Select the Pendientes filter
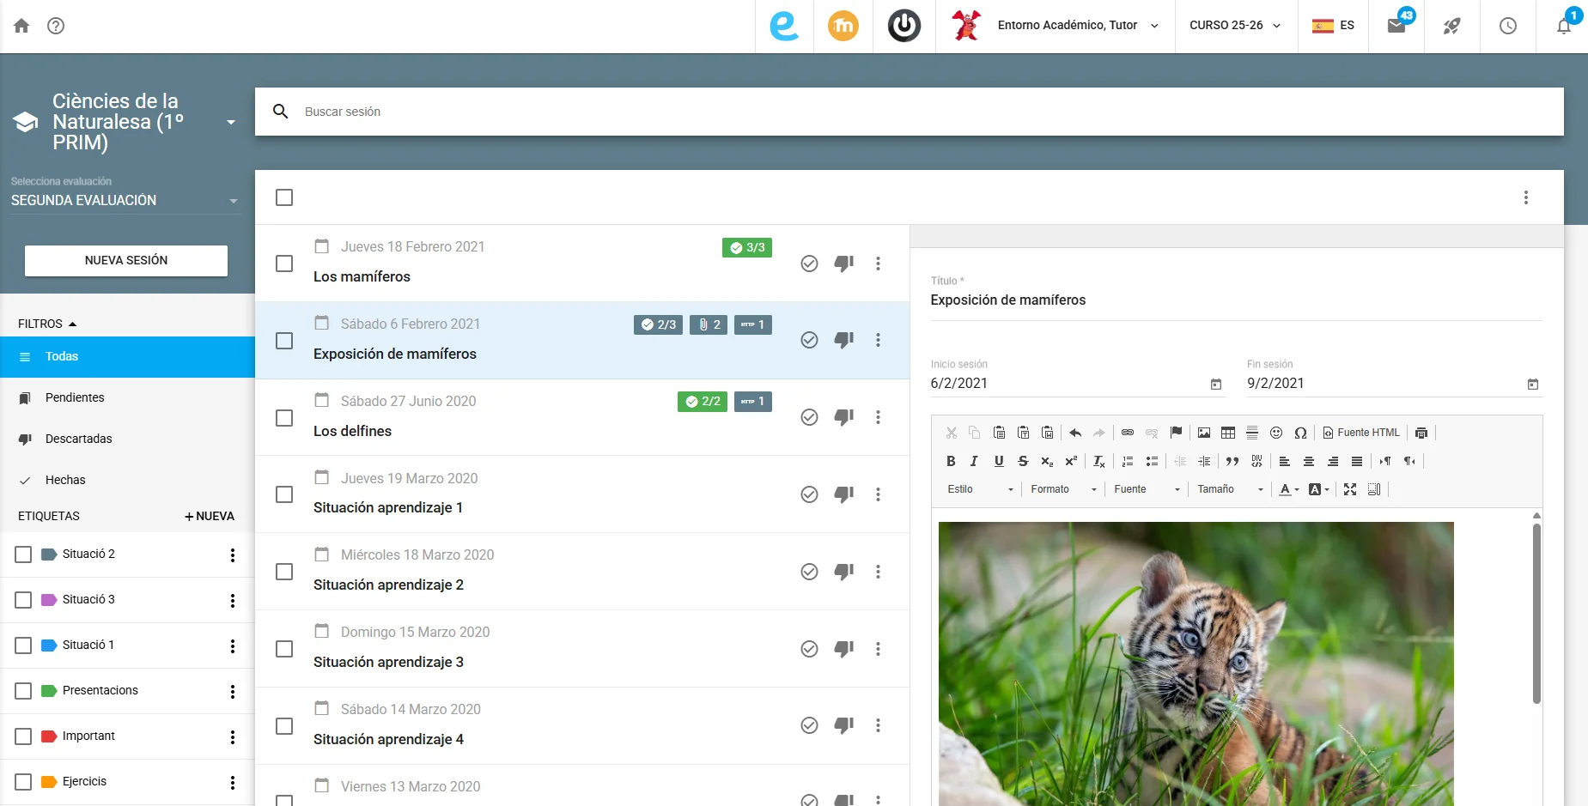 (x=127, y=397)
